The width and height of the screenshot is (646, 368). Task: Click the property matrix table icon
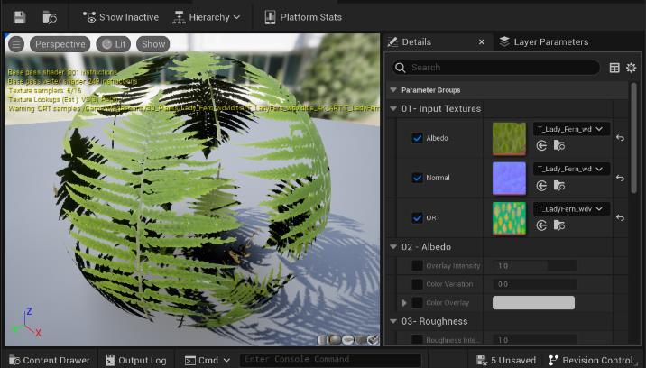[x=614, y=68]
